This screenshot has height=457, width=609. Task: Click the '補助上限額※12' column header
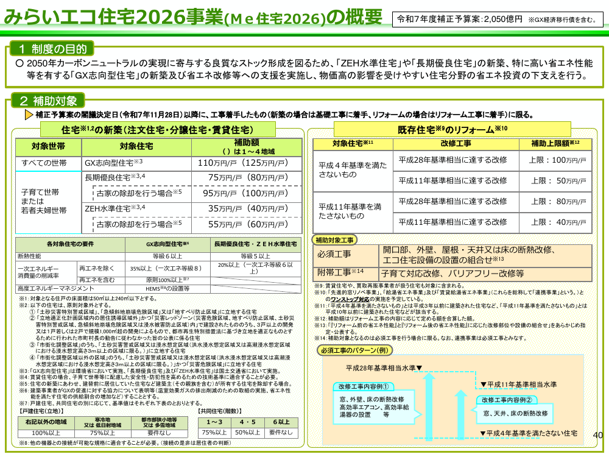555,144
